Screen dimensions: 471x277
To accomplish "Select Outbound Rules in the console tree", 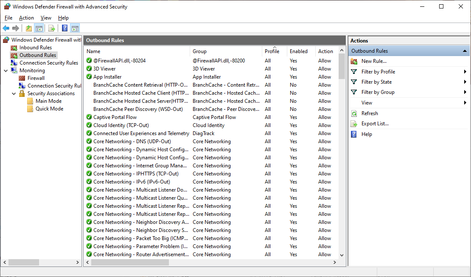I will [x=38, y=55].
